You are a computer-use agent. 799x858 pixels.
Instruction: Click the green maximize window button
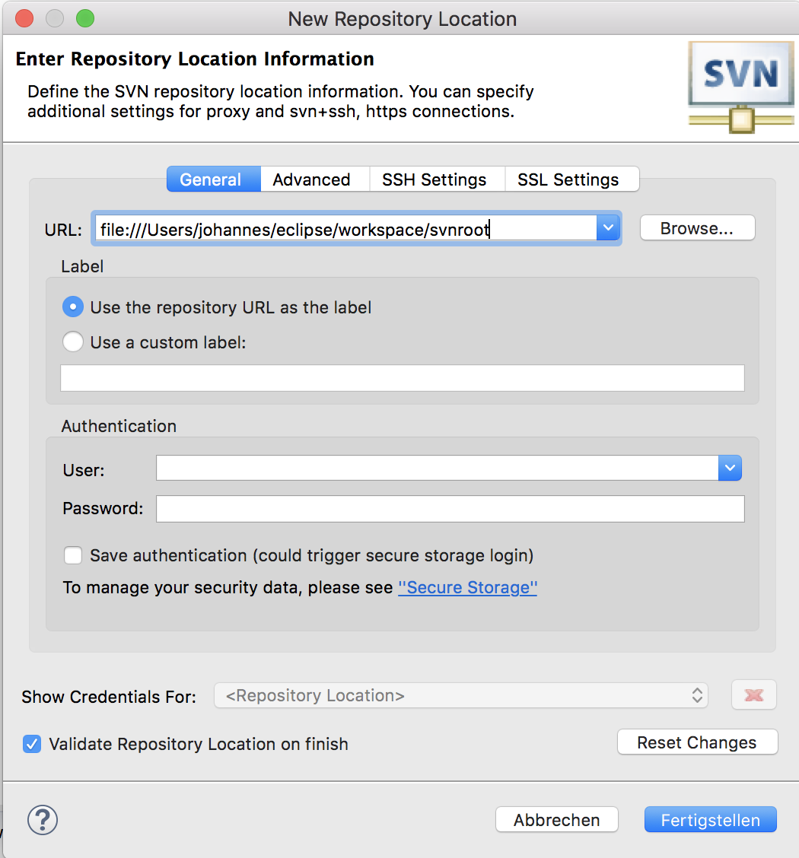coord(84,18)
